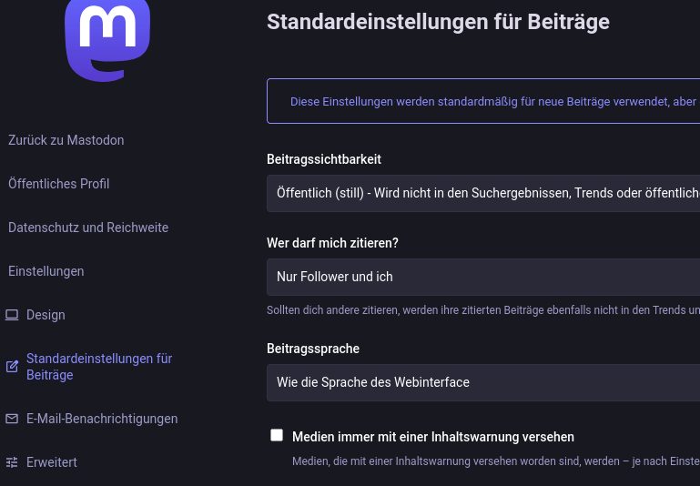700x486 pixels.
Task: Click the Mastodon elephant logo
Action: tap(107, 36)
